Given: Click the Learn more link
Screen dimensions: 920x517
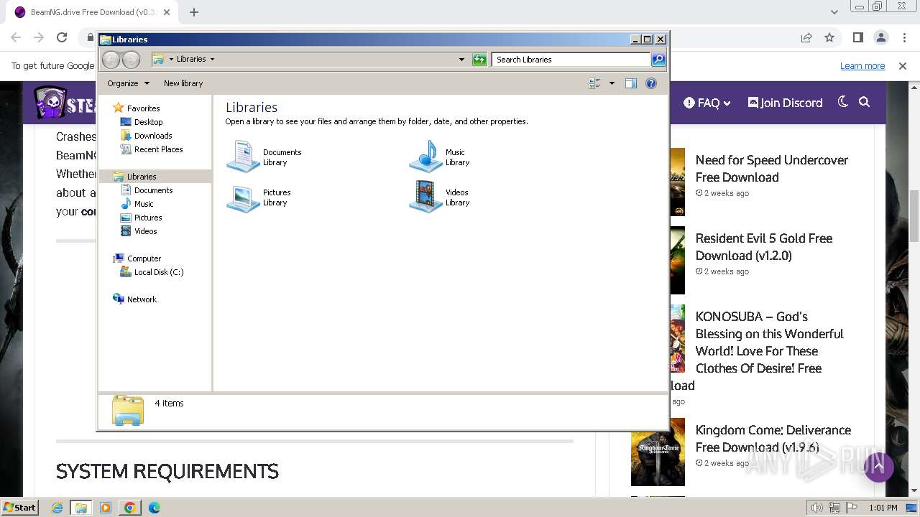Looking at the screenshot, I should tap(862, 65).
